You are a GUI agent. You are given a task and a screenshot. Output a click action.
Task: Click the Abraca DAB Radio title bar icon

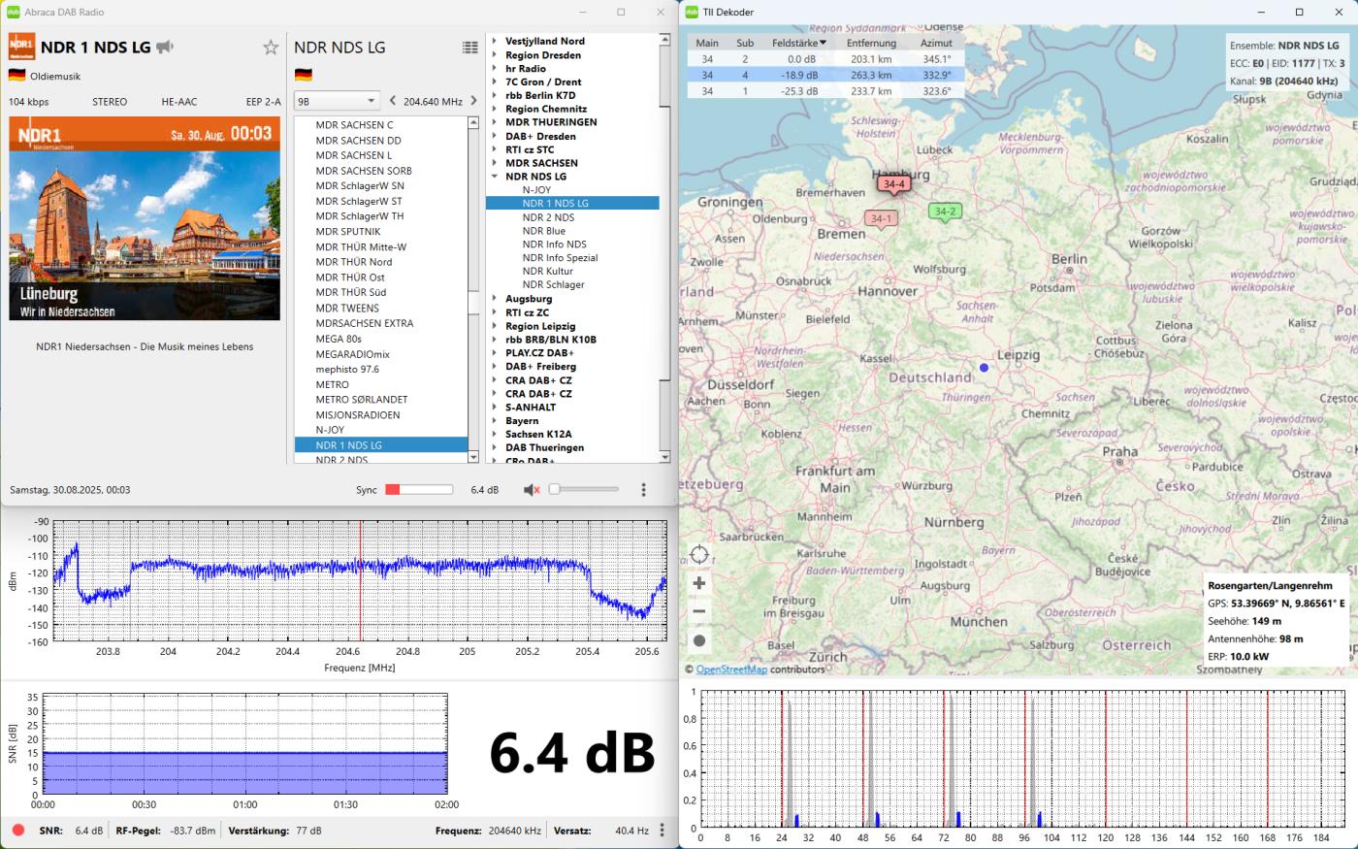(x=14, y=12)
